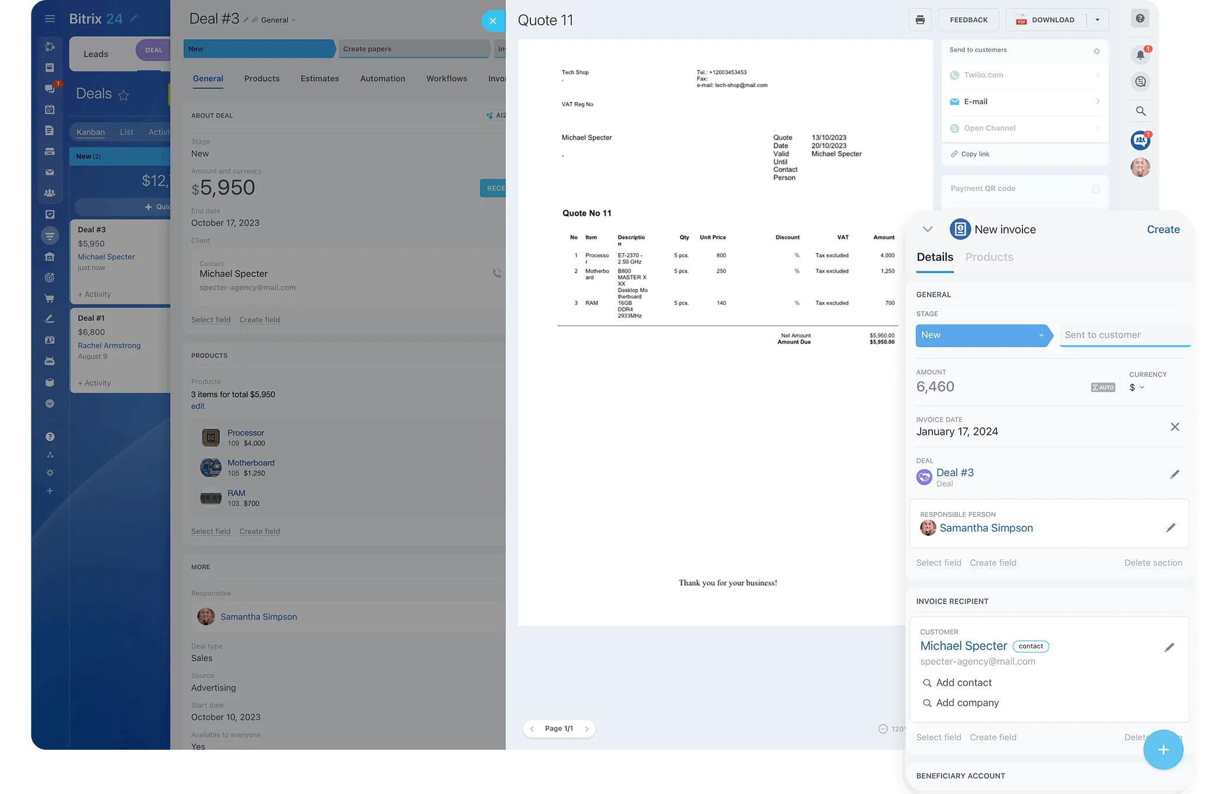Toggle the AUTO amount calculation badge
Image resolution: width=1206 pixels, height=794 pixels.
[1103, 387]
